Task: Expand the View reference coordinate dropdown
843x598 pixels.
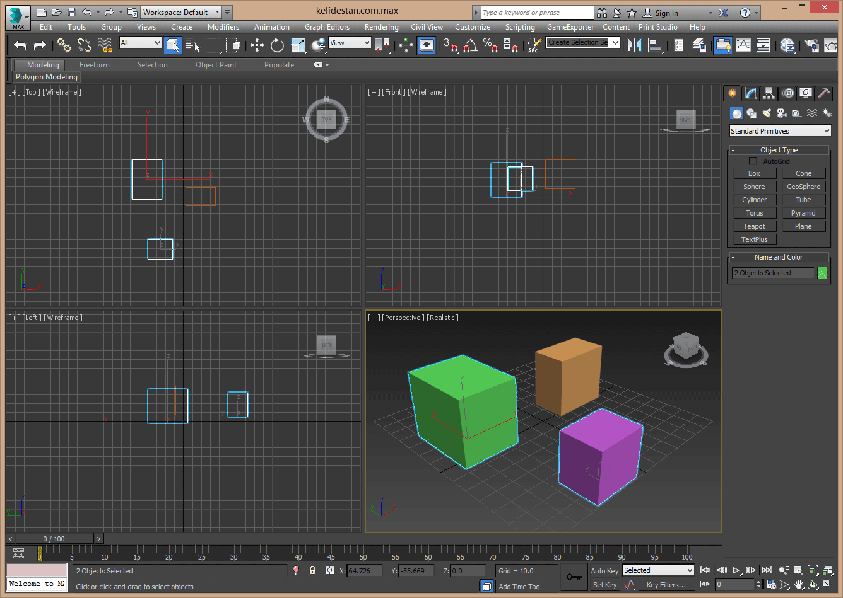Action: [350, 43]
